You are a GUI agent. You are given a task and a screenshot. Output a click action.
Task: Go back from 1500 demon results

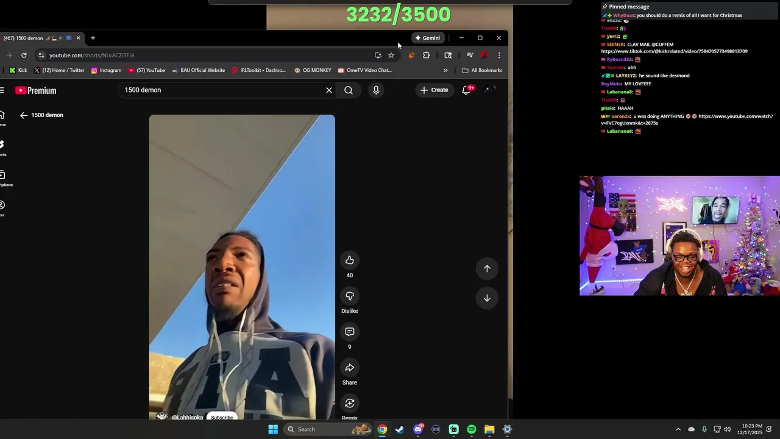pyautogui.click(x=24, y=115)
